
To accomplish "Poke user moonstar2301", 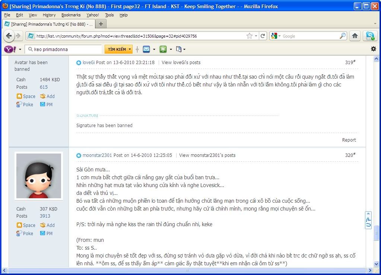I will click(x=25, y=233).
